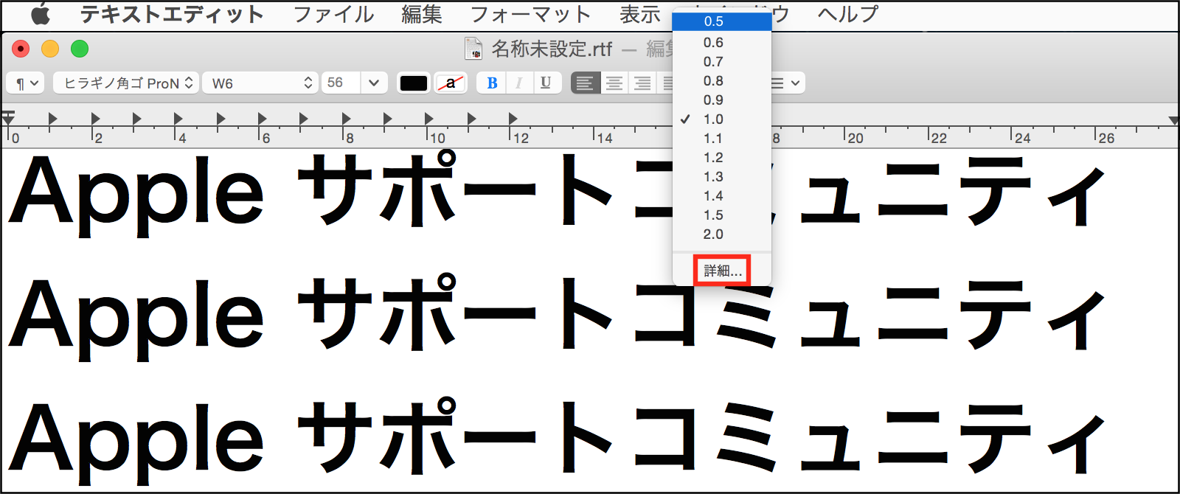The image size is (1180, 494).
Task: Select 2.0 line spacing from the menu
Action: click(713, 234)
